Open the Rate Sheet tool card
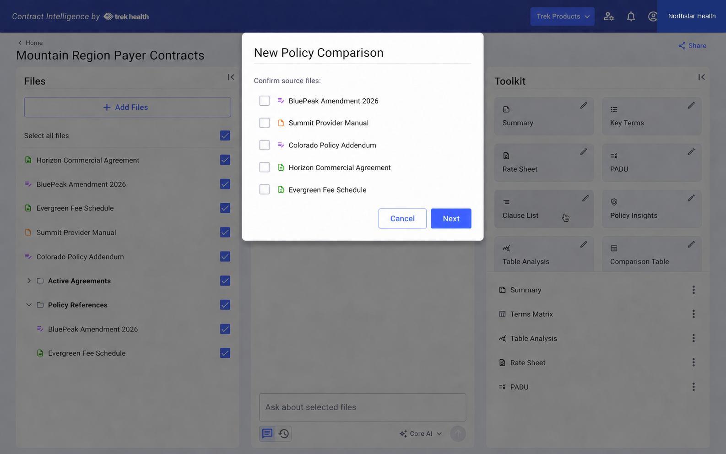Screen dimensions: 726x454 pos(544,162)
